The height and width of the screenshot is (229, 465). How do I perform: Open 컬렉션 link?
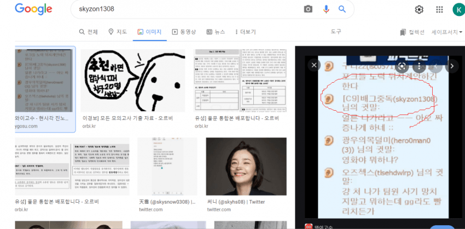412,32
